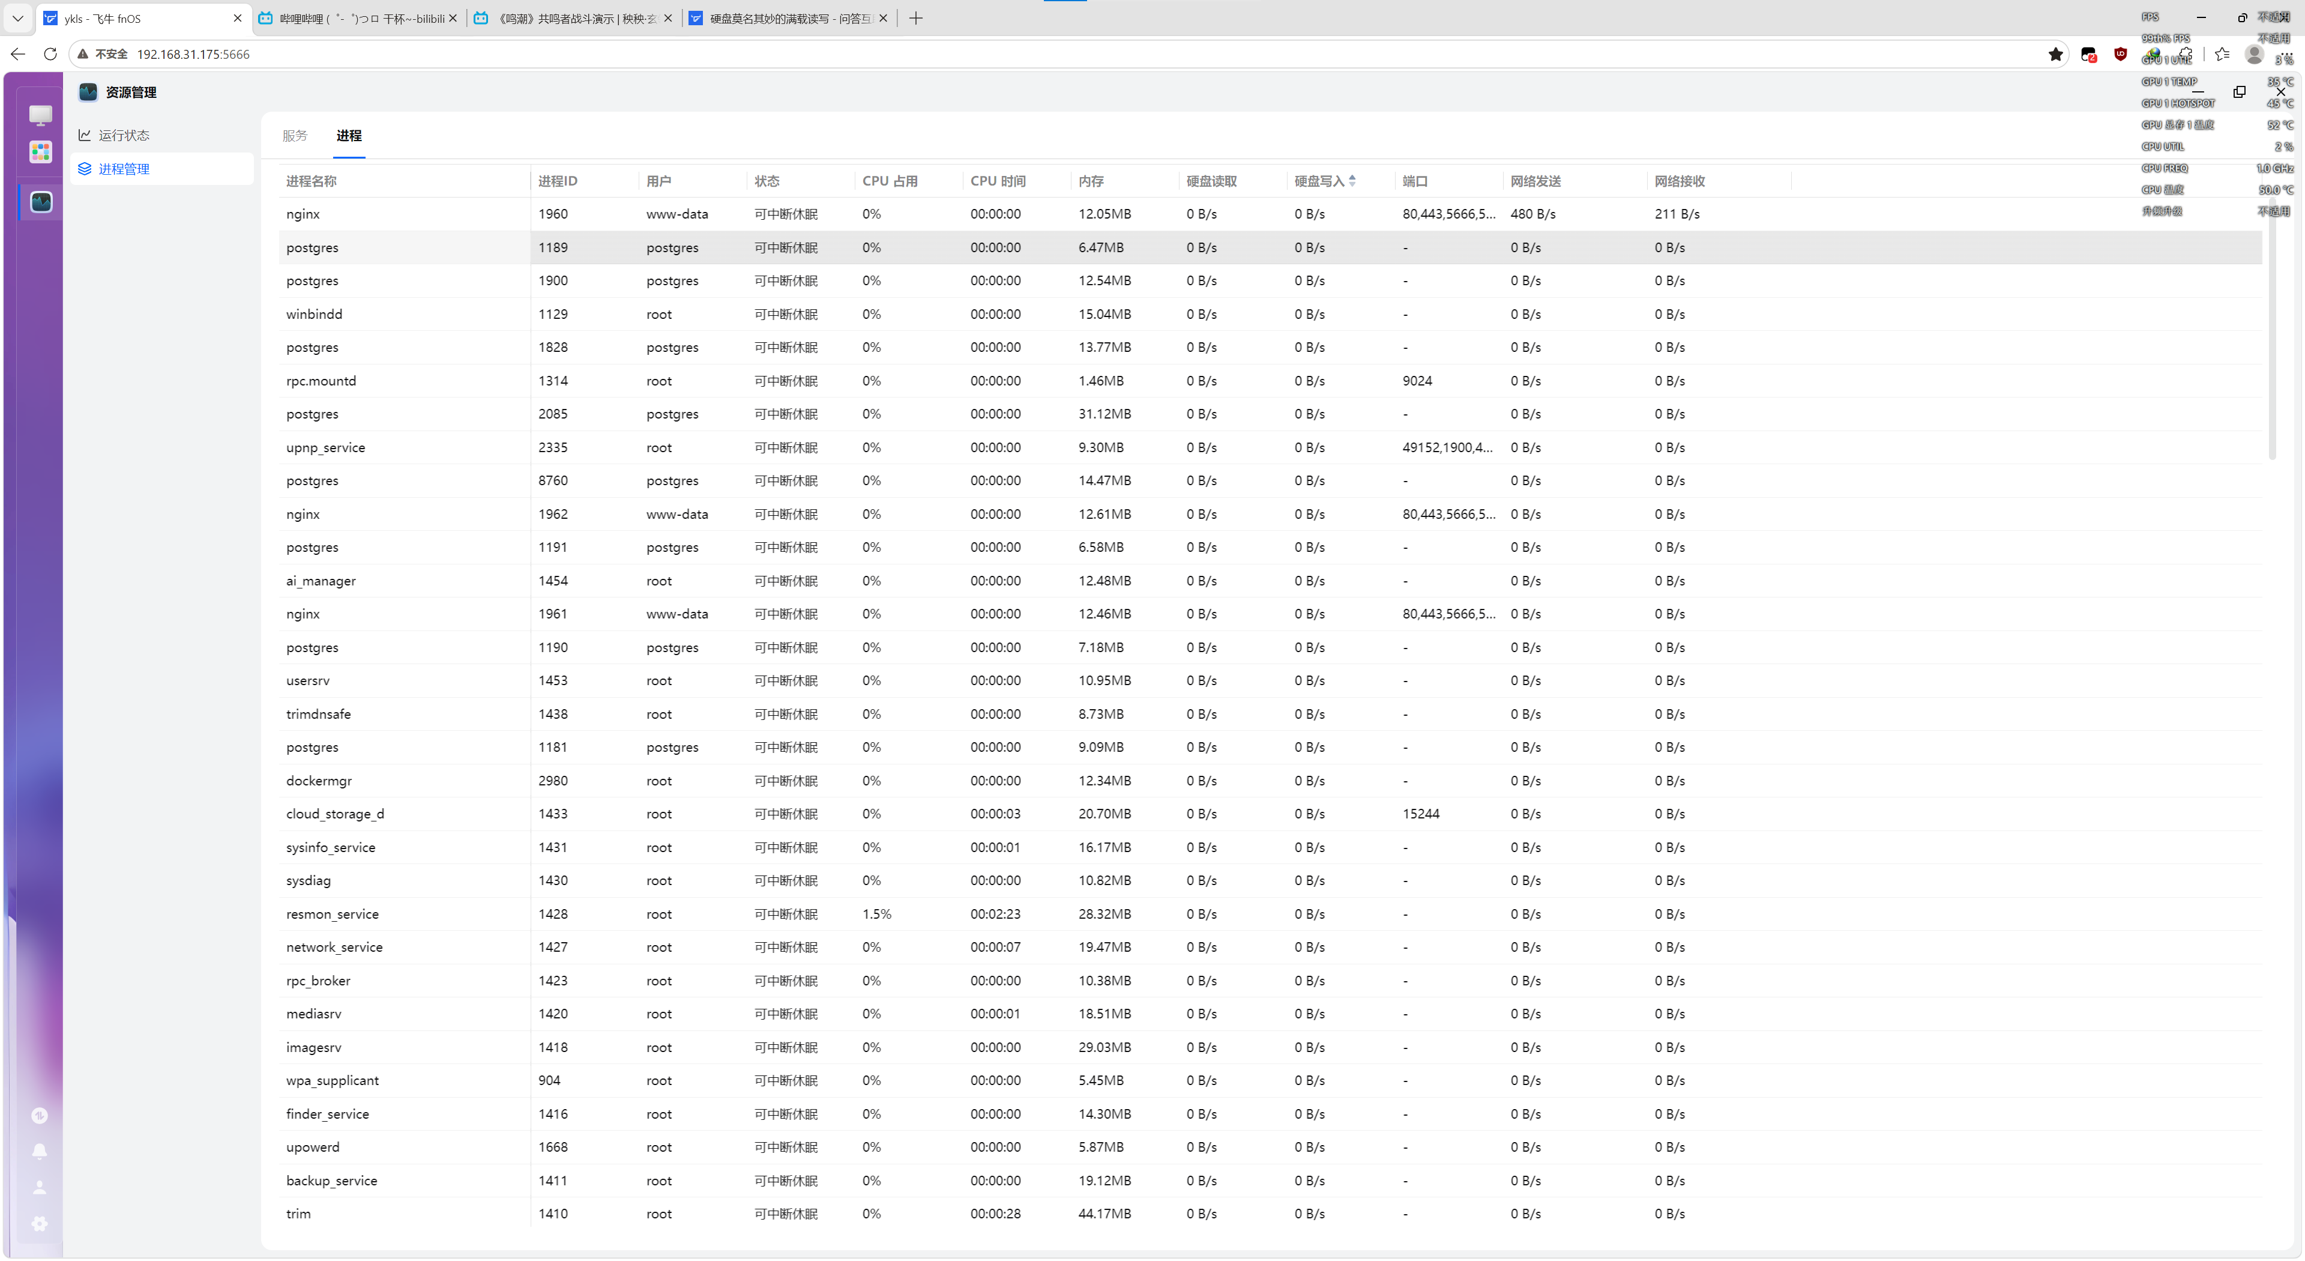The image size is (2305, 1261).
Task: Sort by the CPU 占用 column header
Action: click(x=890, y=181)
